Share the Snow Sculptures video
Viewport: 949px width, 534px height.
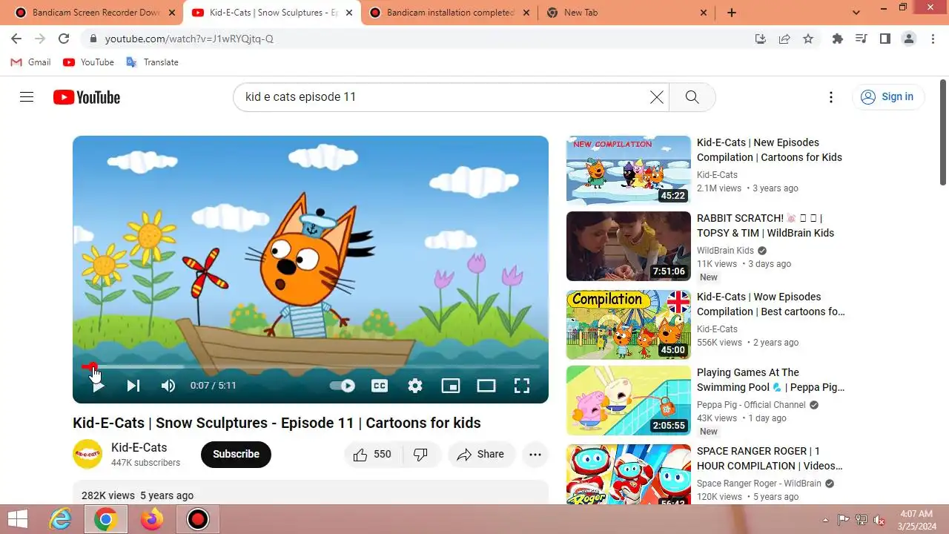pyautogui.click(x=481, y=455)
